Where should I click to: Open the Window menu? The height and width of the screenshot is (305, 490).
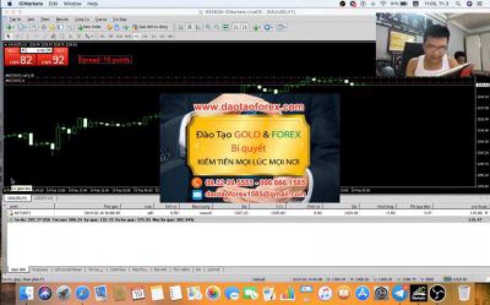pyautogui.click(x=72, y=4)
